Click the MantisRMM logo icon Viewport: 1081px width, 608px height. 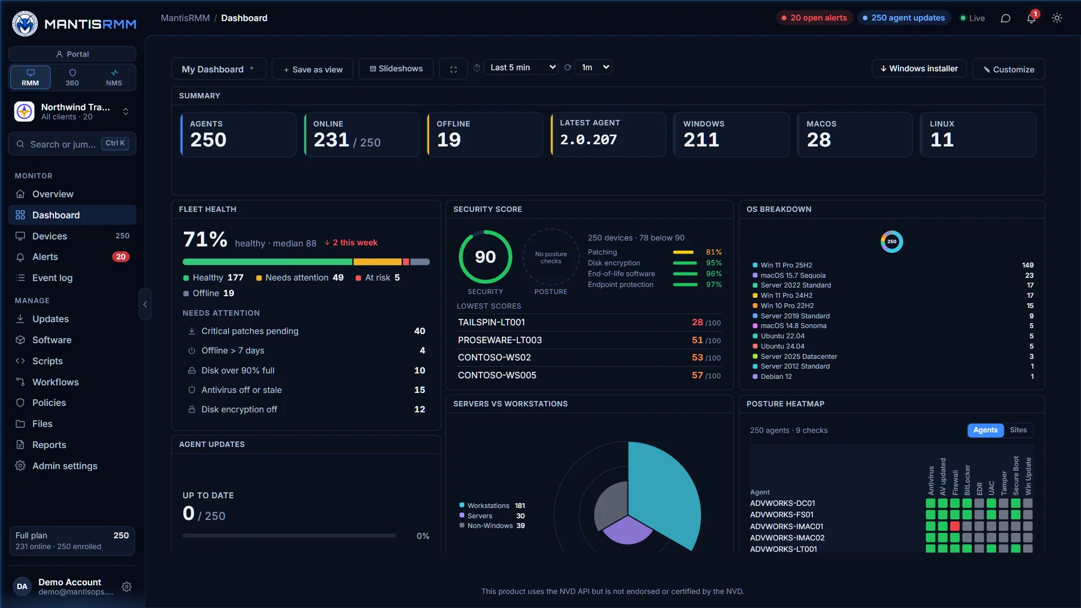pos(24,24)
